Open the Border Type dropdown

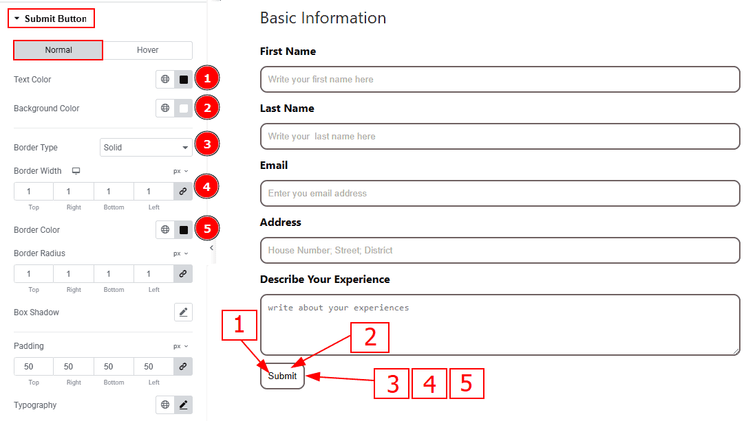coord(146,147)
